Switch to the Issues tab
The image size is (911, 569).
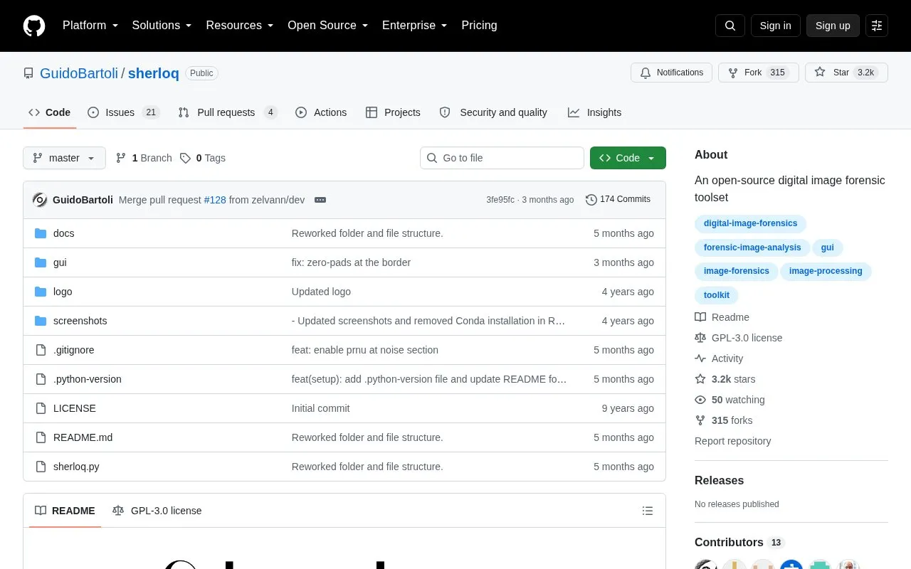[124, 112]
